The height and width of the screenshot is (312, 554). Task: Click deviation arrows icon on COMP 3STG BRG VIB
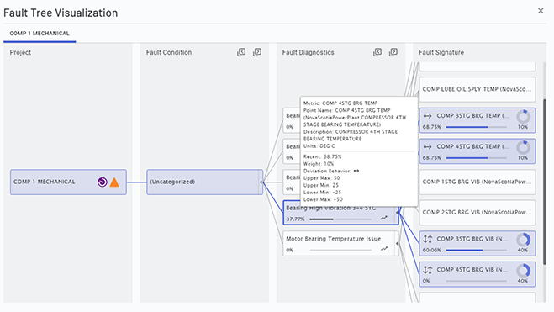tap(428, 239)
